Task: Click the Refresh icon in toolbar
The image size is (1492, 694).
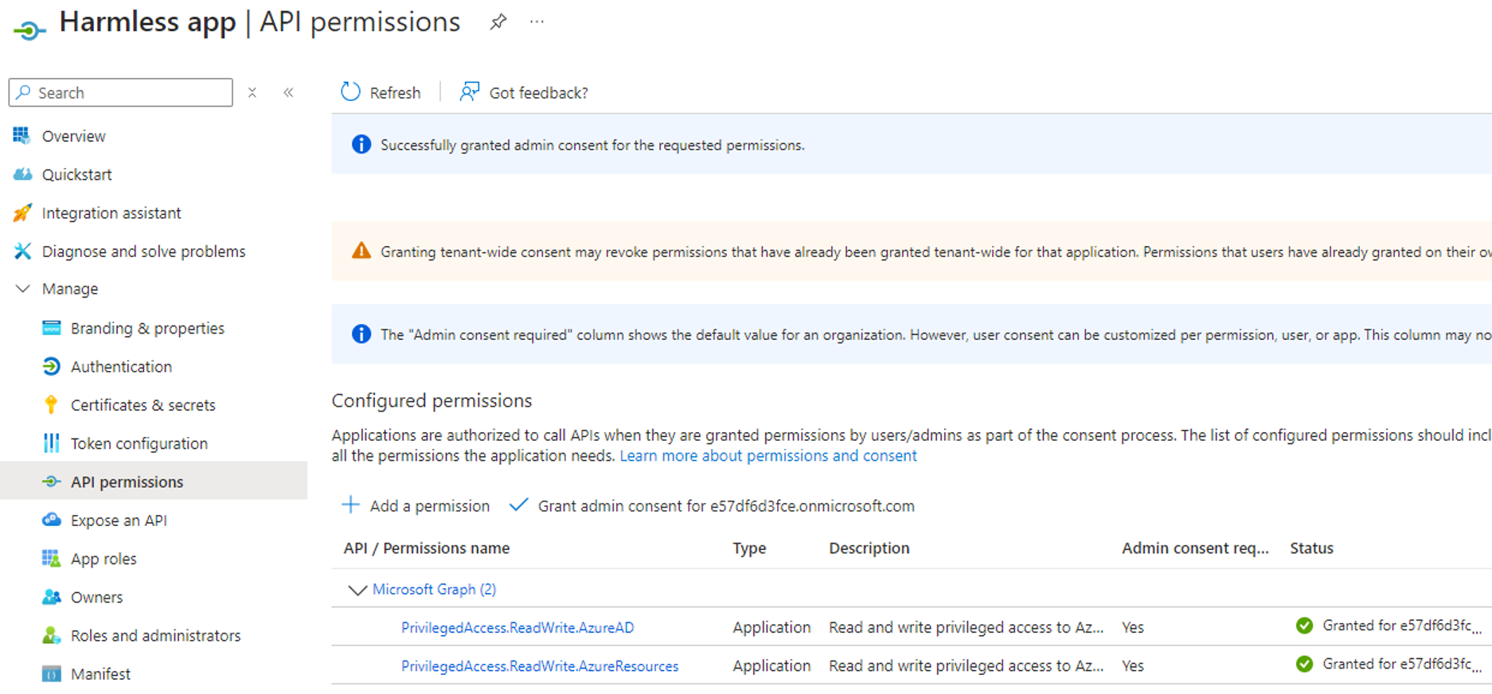Action: click(350, 92)
